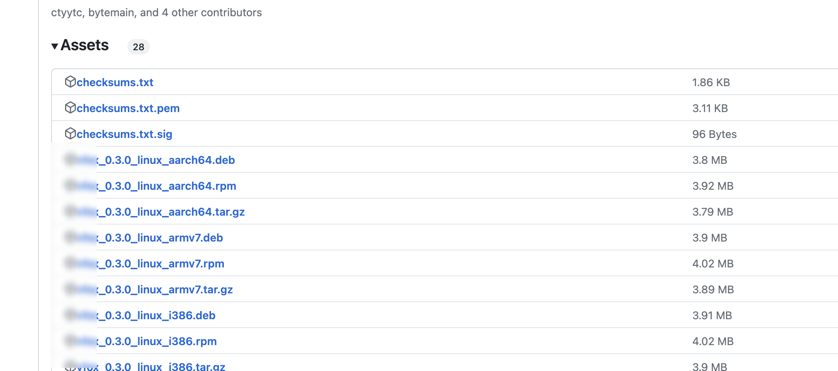Select the linux_armv7.rpm asset link
838x371 pixels.
click(150, 264)
